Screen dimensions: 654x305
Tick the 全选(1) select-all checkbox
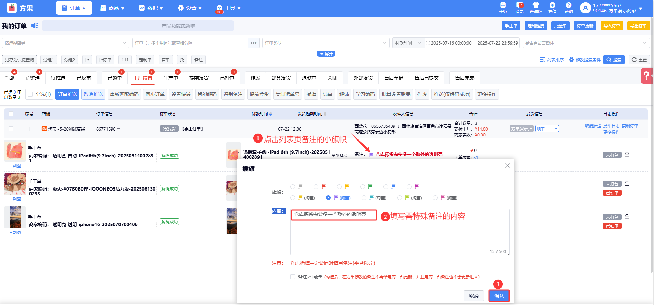coord(30,94)
